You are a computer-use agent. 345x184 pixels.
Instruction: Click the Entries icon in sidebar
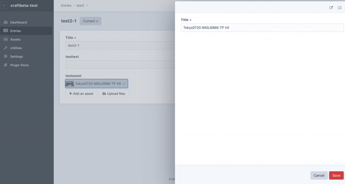point(6,31)
